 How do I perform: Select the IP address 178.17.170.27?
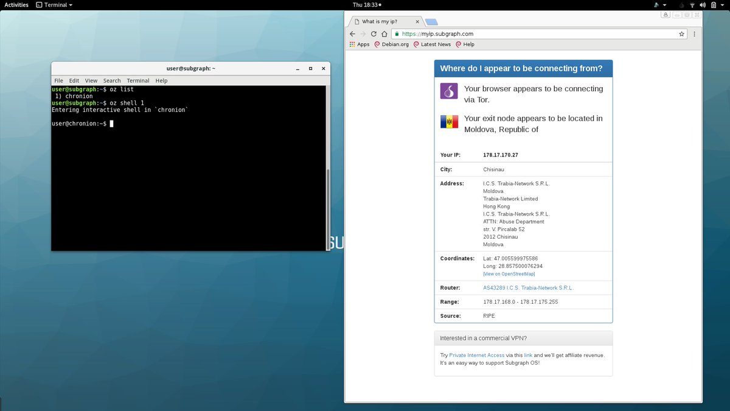(501, 155)
